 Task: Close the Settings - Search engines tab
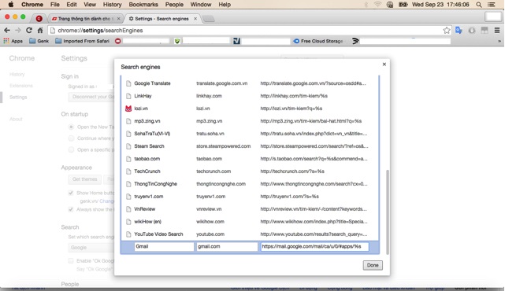pos(195,19)
